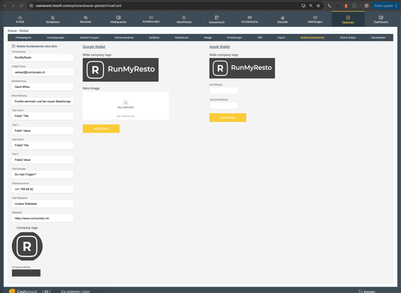Viewport: 401px width, 293px height.
Task: Switch to the Geldfluss tab
Action: coord(154,38)
